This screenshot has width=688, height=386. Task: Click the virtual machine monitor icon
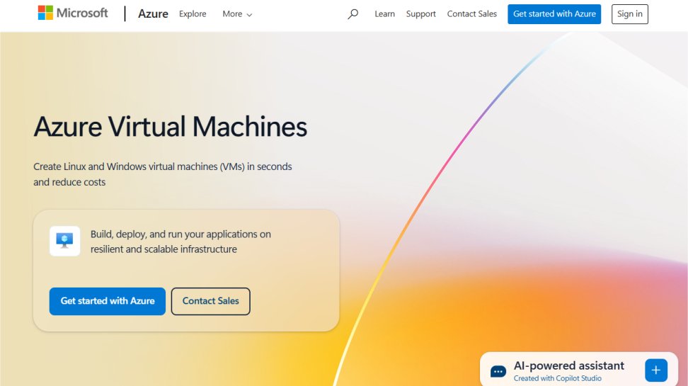pos(65,241)
